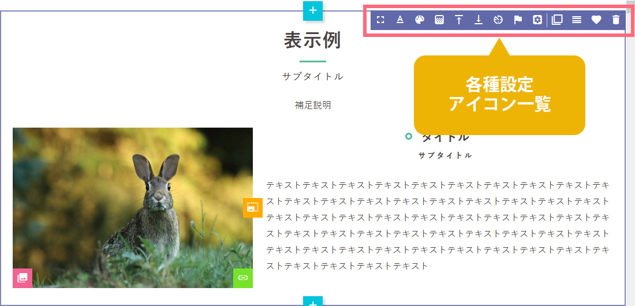Viewport: 635px width, 306px height.
Task: Click the 表示例 heading text
Action: tap(312, 40)
